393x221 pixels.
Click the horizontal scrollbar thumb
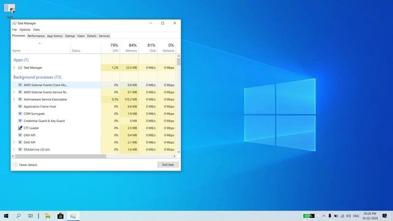pos(60,157)
